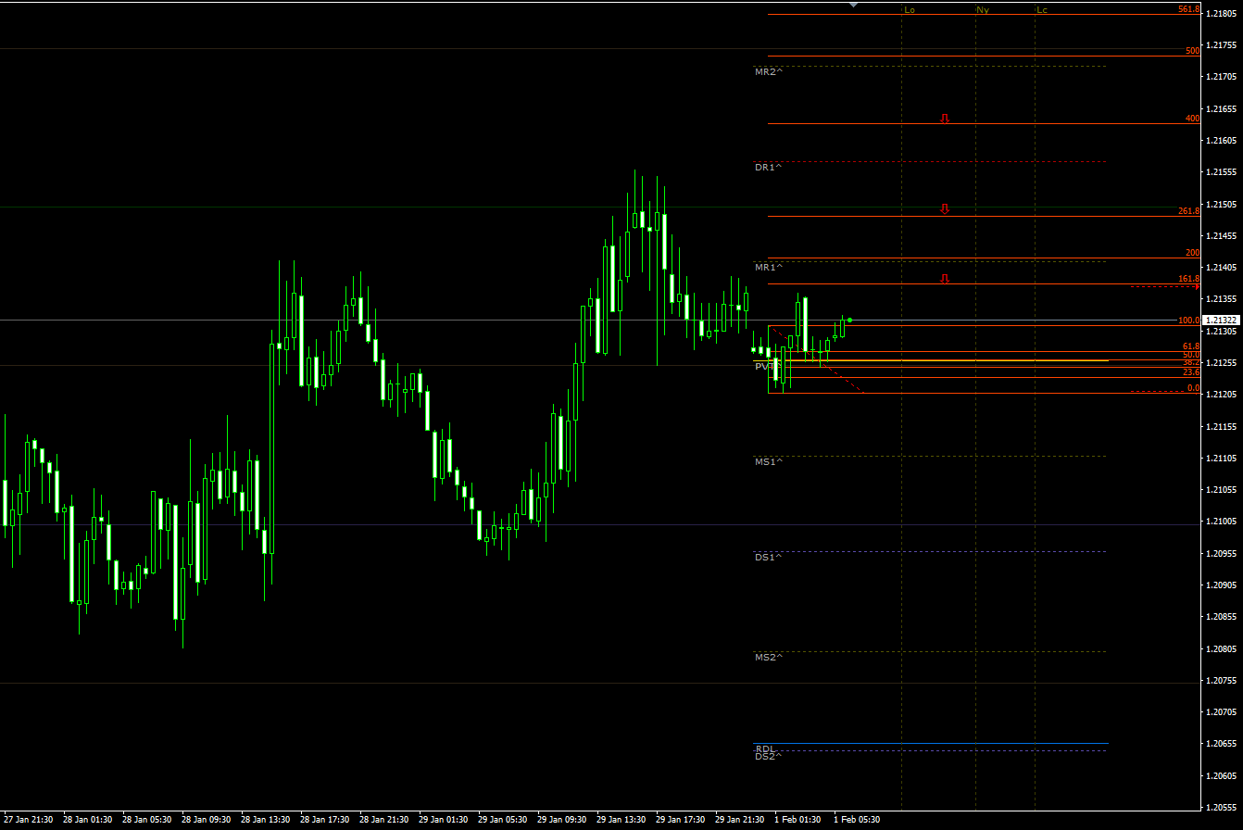Select the 261.8 Fibonacci level label
The image size is (1243, 830).
[1189, 211]
